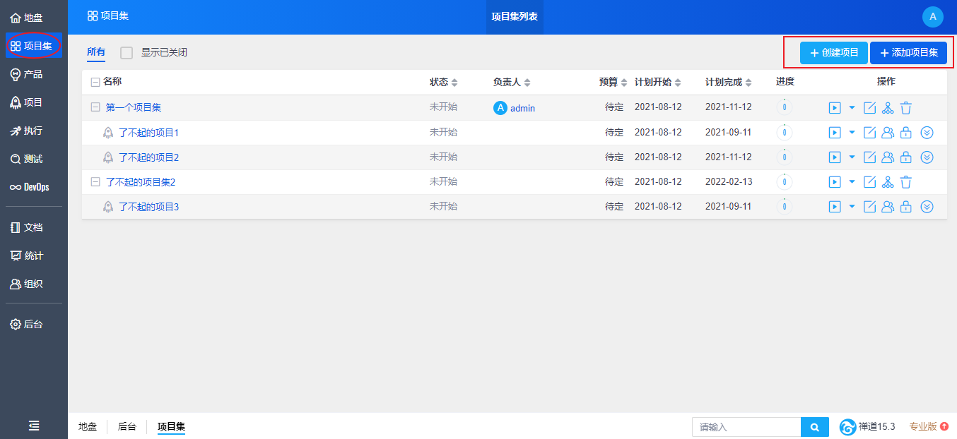The height and width of the screenshot is (439, 957).
Task: Switch to the 地盘 tab in bottom bar
Action: 88,426
